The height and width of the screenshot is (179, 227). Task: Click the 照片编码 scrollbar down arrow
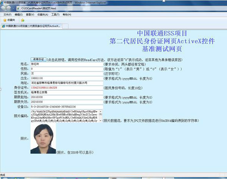101,121
